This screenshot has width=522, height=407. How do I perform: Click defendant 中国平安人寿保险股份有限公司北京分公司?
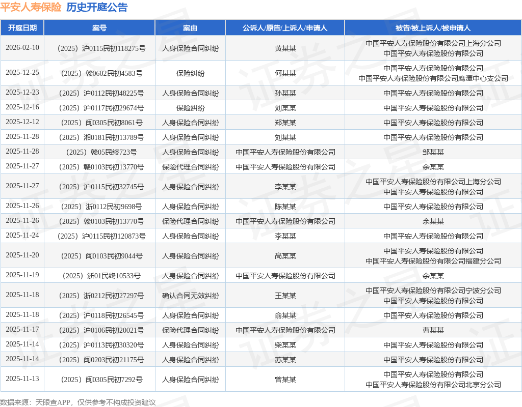pyautogui.click(x=433, y=385)
